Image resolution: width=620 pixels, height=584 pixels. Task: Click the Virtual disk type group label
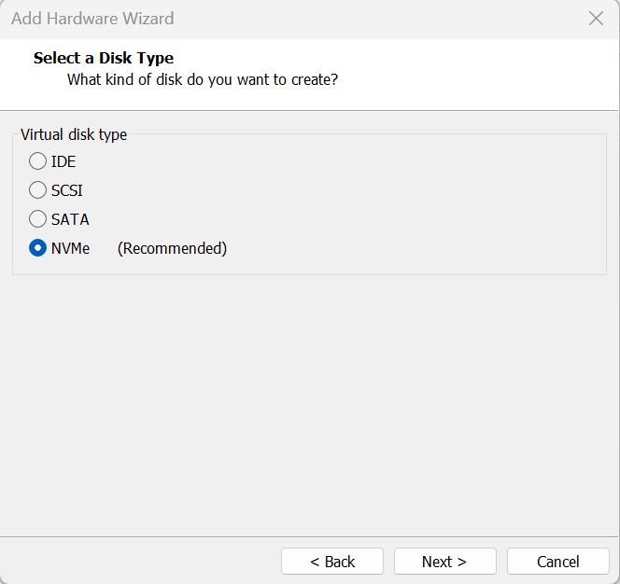pyautogui.click(x=74, y=134)
